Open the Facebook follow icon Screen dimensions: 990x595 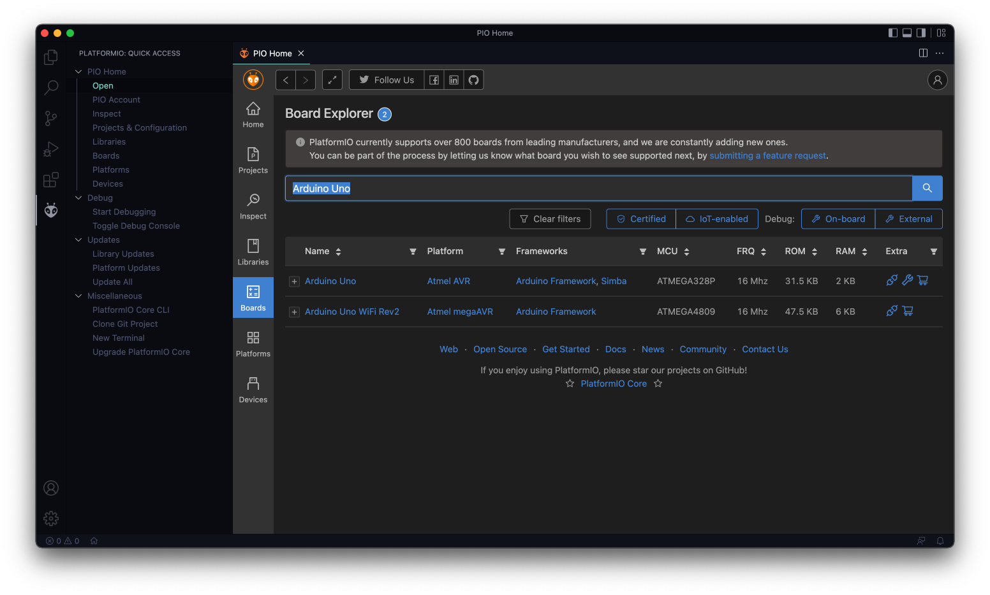coord(434,80)
